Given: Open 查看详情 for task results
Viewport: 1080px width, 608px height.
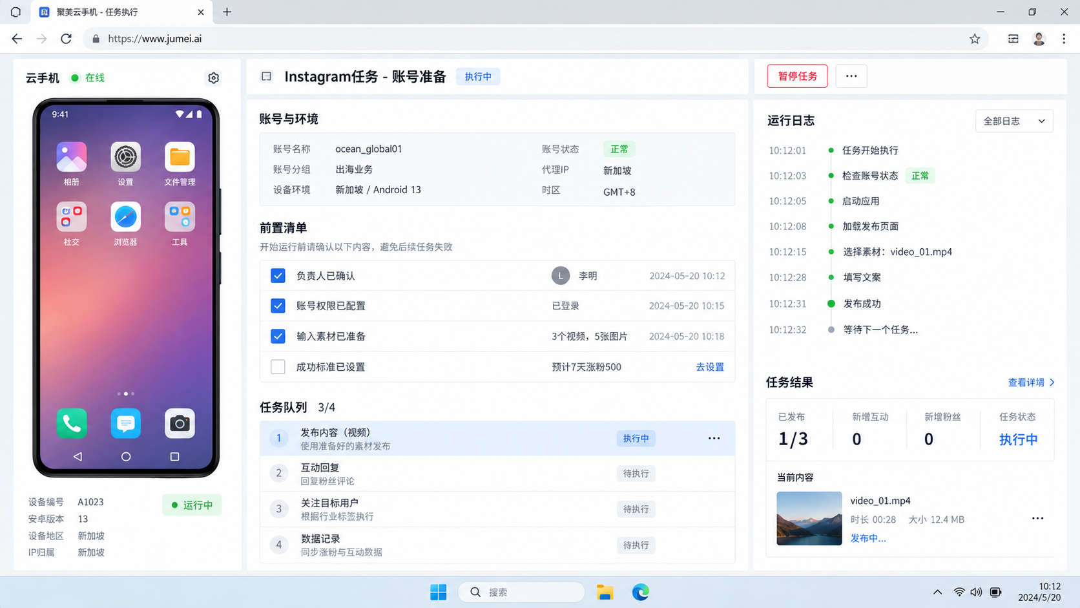Looking at the screenshot, I should click(1032, 383).
